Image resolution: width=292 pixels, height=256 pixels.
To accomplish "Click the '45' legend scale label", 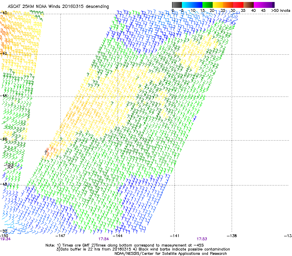I will (263, 11).
